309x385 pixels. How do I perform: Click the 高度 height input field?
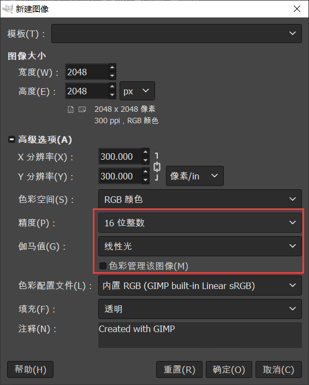[x=87, y=91]
